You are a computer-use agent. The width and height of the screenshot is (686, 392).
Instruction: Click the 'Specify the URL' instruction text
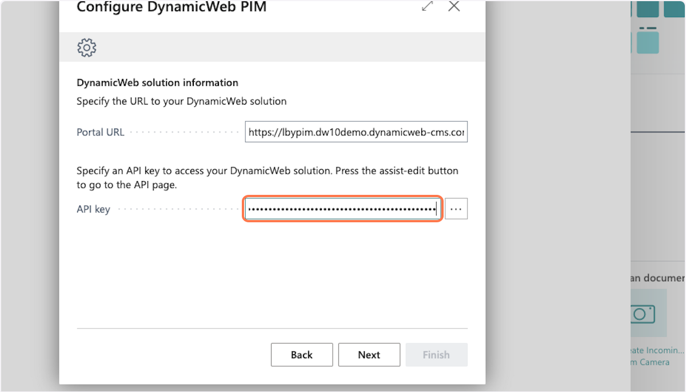pyautogui.click(x=181, y=101)
